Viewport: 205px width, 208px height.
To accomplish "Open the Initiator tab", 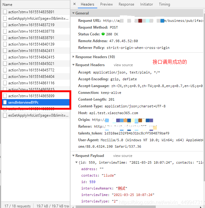I will (147, 4).
